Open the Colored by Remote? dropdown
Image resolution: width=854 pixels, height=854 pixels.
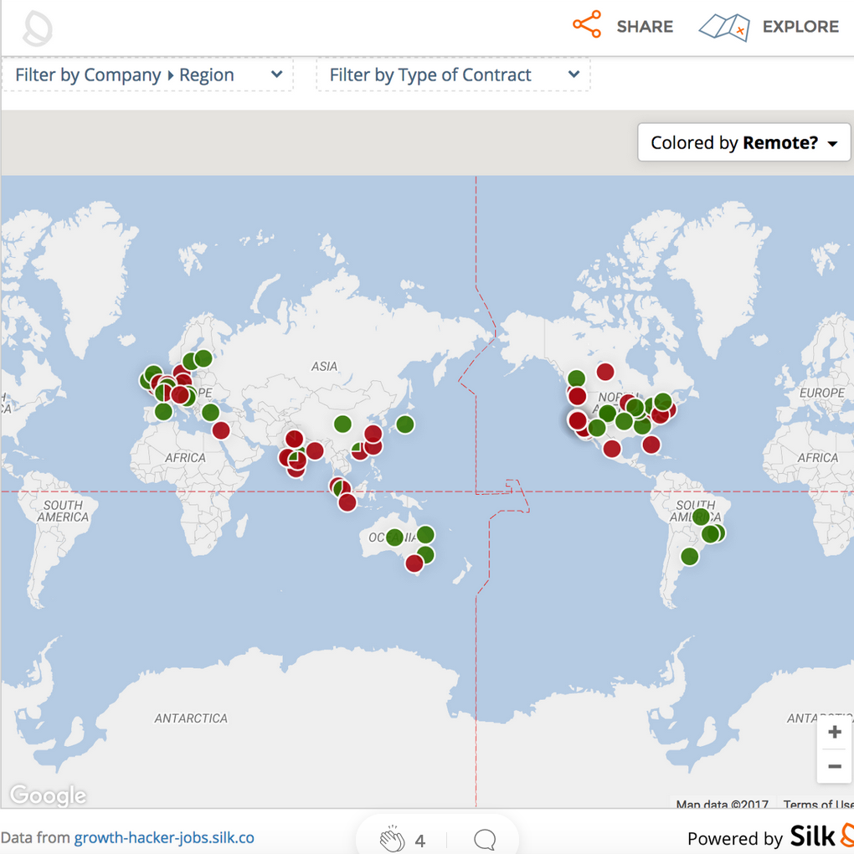coord(743,143)
